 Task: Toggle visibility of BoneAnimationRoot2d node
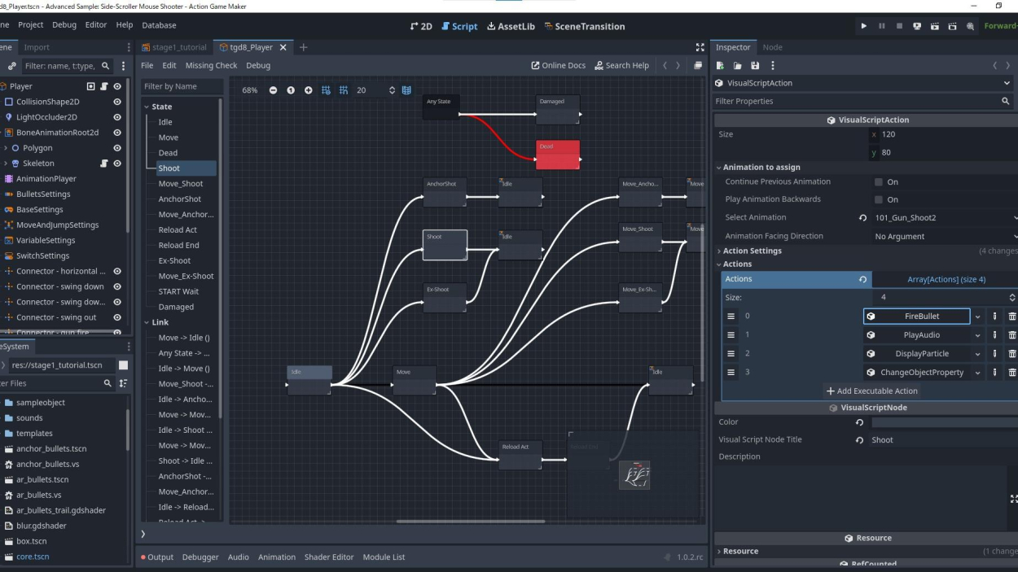(x=117, y=133)
